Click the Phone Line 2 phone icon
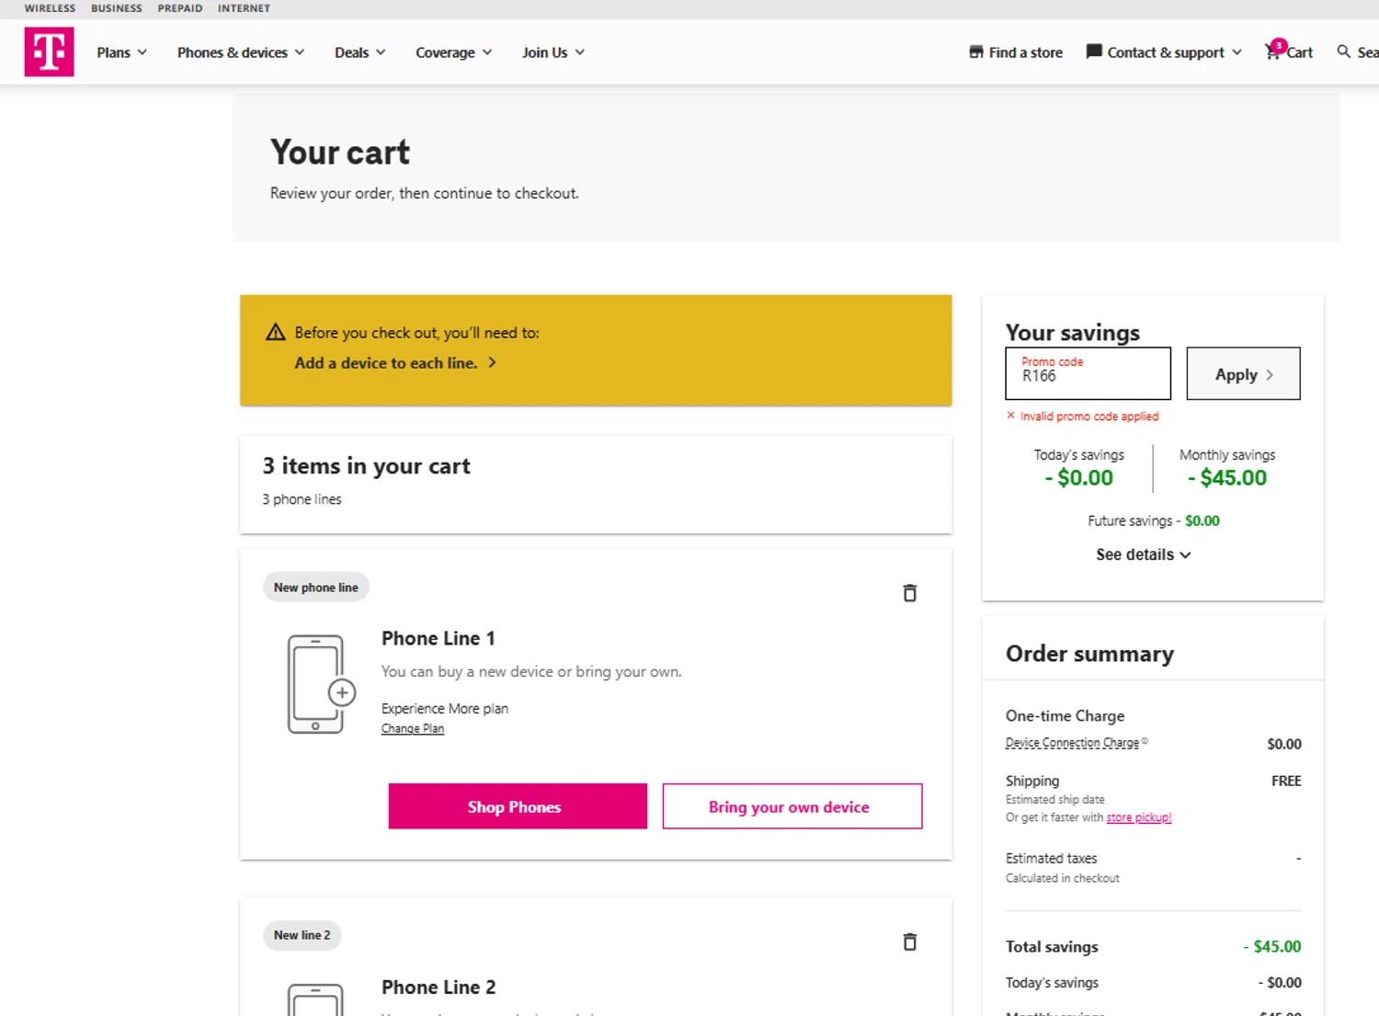The image size is (1379, 1016). (x=315, y=999)
